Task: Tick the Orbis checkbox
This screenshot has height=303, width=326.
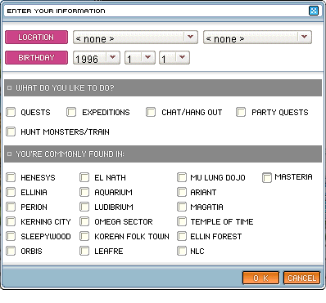Action: tap(11, 251)
